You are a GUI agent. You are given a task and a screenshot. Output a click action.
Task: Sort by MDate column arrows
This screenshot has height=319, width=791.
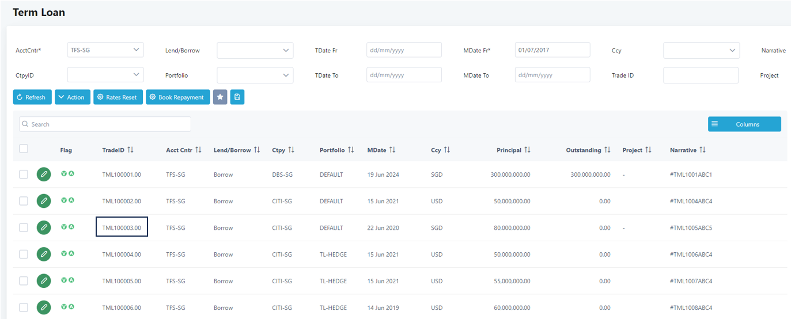coord(392,150)
